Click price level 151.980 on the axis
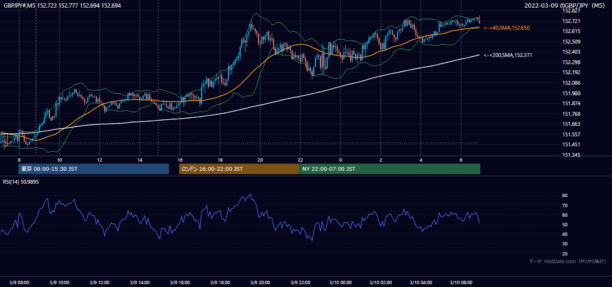This screenshot has width=612, height=287. click(x=571, y=93)
